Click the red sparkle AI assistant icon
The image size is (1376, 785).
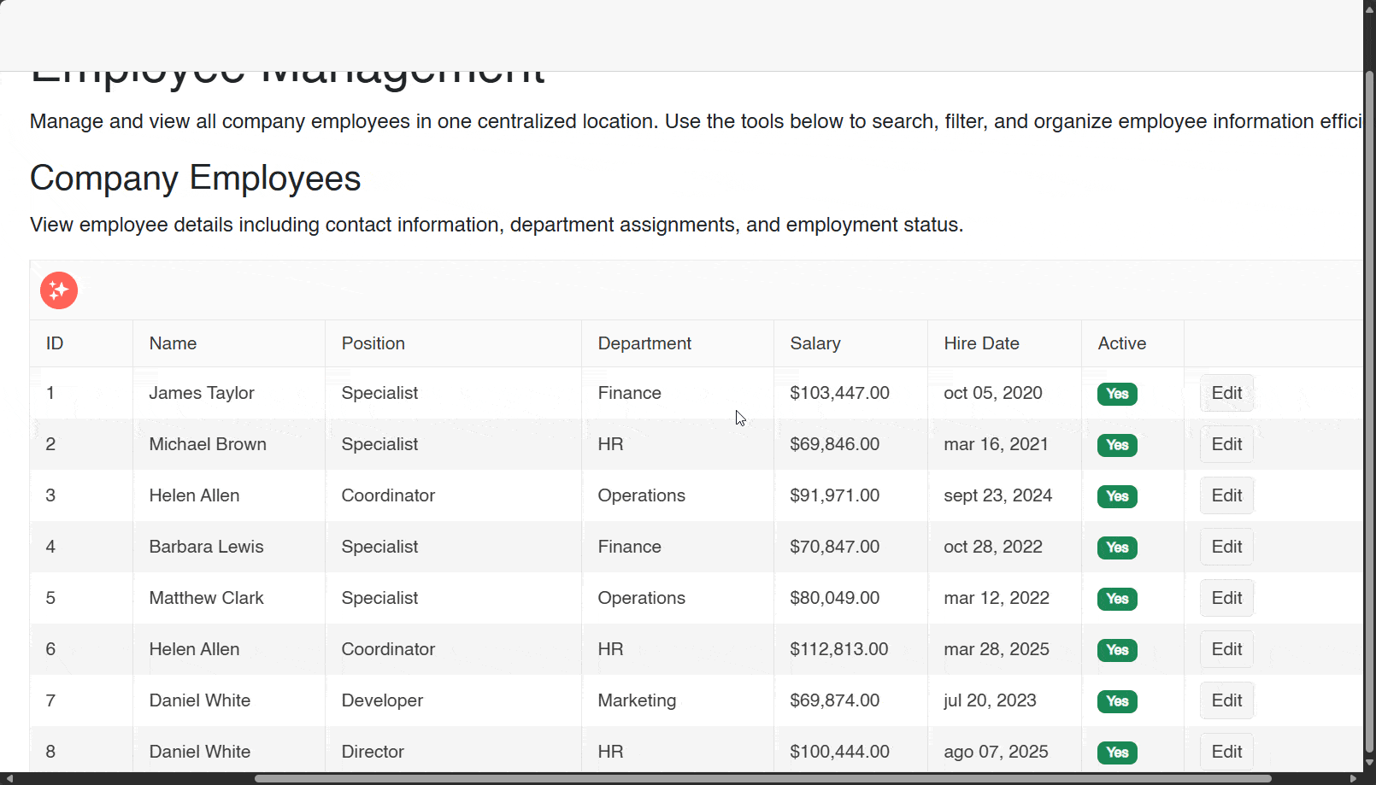click(59, 290)
